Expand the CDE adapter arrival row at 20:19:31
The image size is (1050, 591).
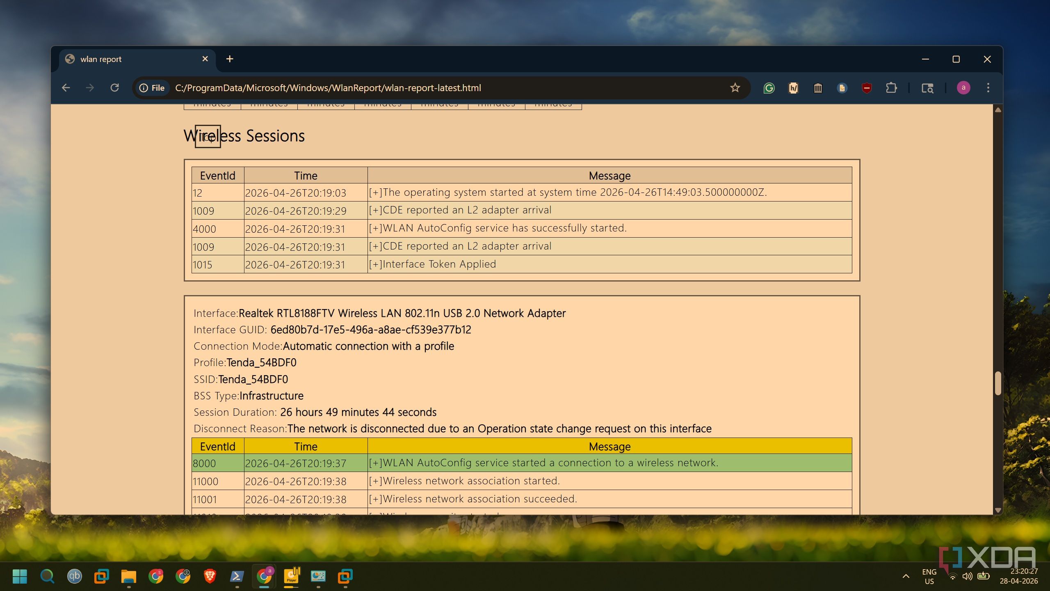pyautogui.click(x=460, y=246)
